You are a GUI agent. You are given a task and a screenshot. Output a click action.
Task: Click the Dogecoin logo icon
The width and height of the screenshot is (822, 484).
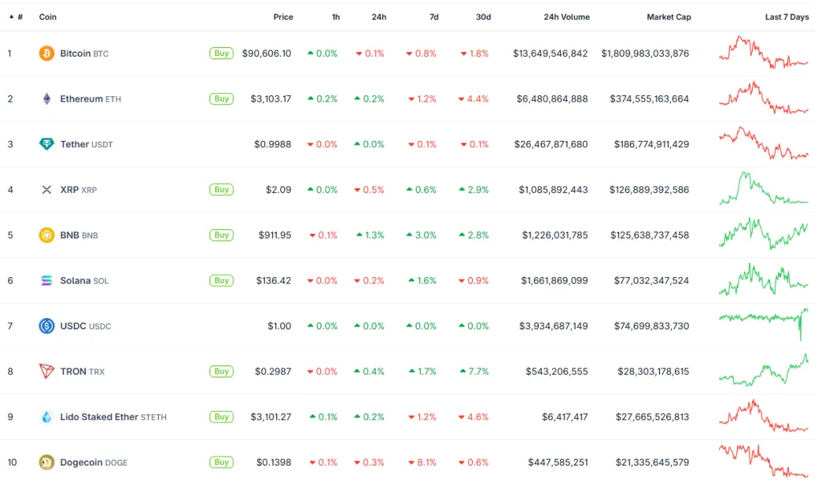pyautogui.click(x=47, y=462)
